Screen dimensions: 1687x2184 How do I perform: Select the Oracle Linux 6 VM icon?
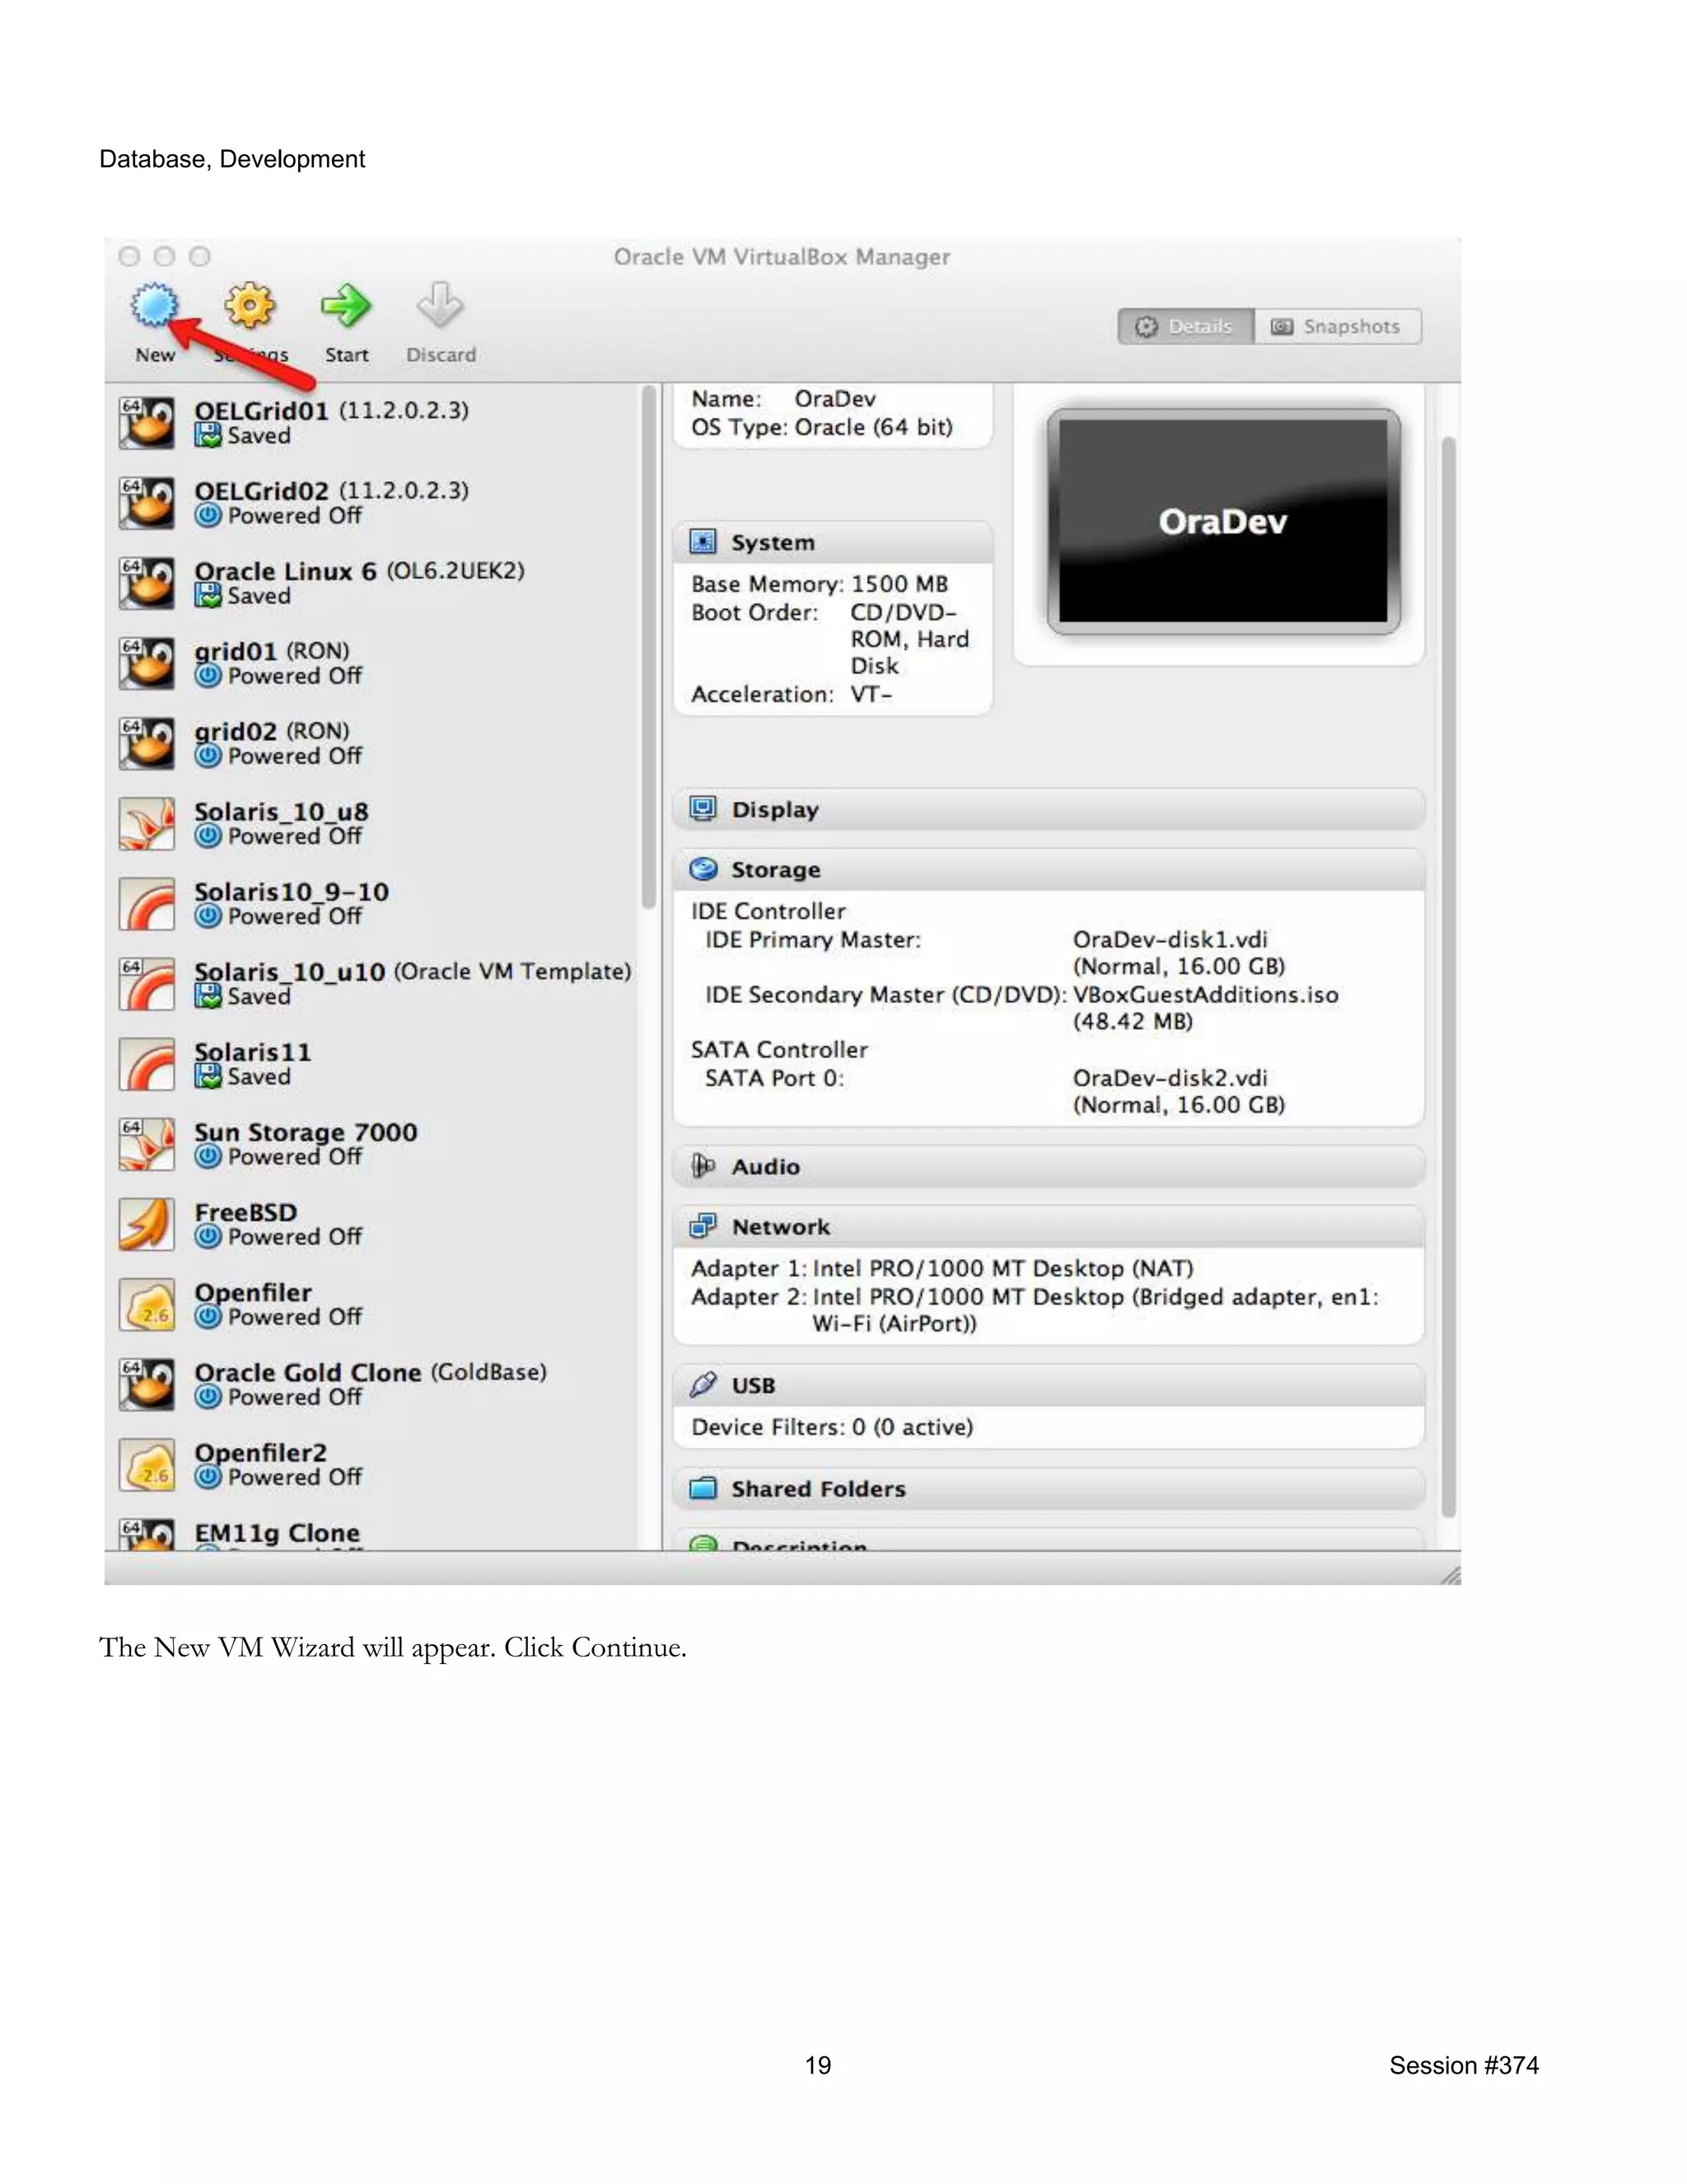pos(147,582)
